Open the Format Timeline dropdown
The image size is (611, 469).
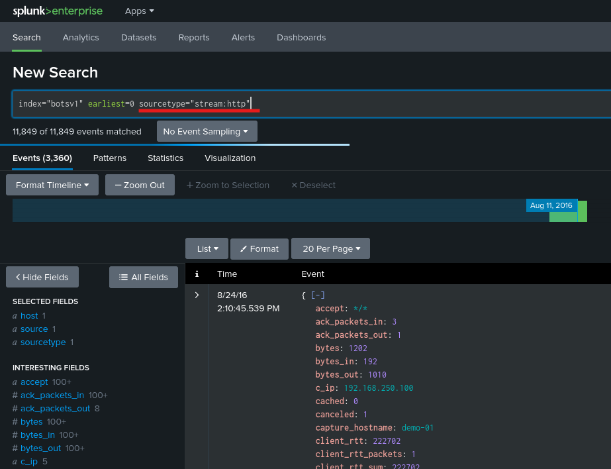(x=52, y=185)
